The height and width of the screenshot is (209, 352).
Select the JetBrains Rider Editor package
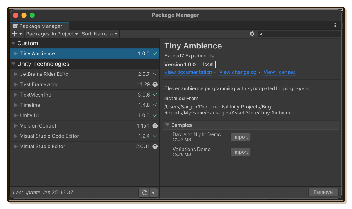(x=85, y=74)
